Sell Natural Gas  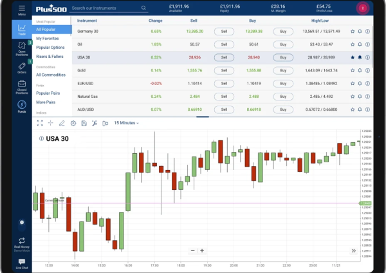click(x=224, y=97)
